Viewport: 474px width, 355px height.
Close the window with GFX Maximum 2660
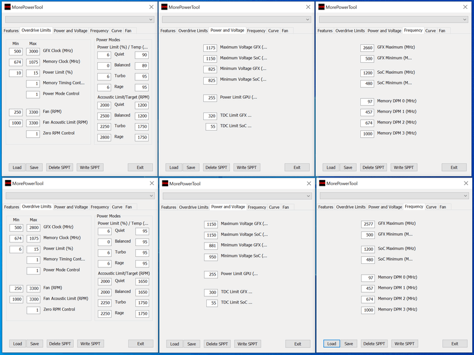(465, 7)
